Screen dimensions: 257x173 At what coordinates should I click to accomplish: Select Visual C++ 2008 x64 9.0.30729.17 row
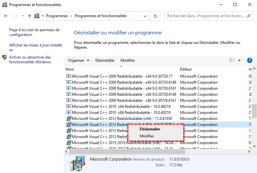pos(158,76)
